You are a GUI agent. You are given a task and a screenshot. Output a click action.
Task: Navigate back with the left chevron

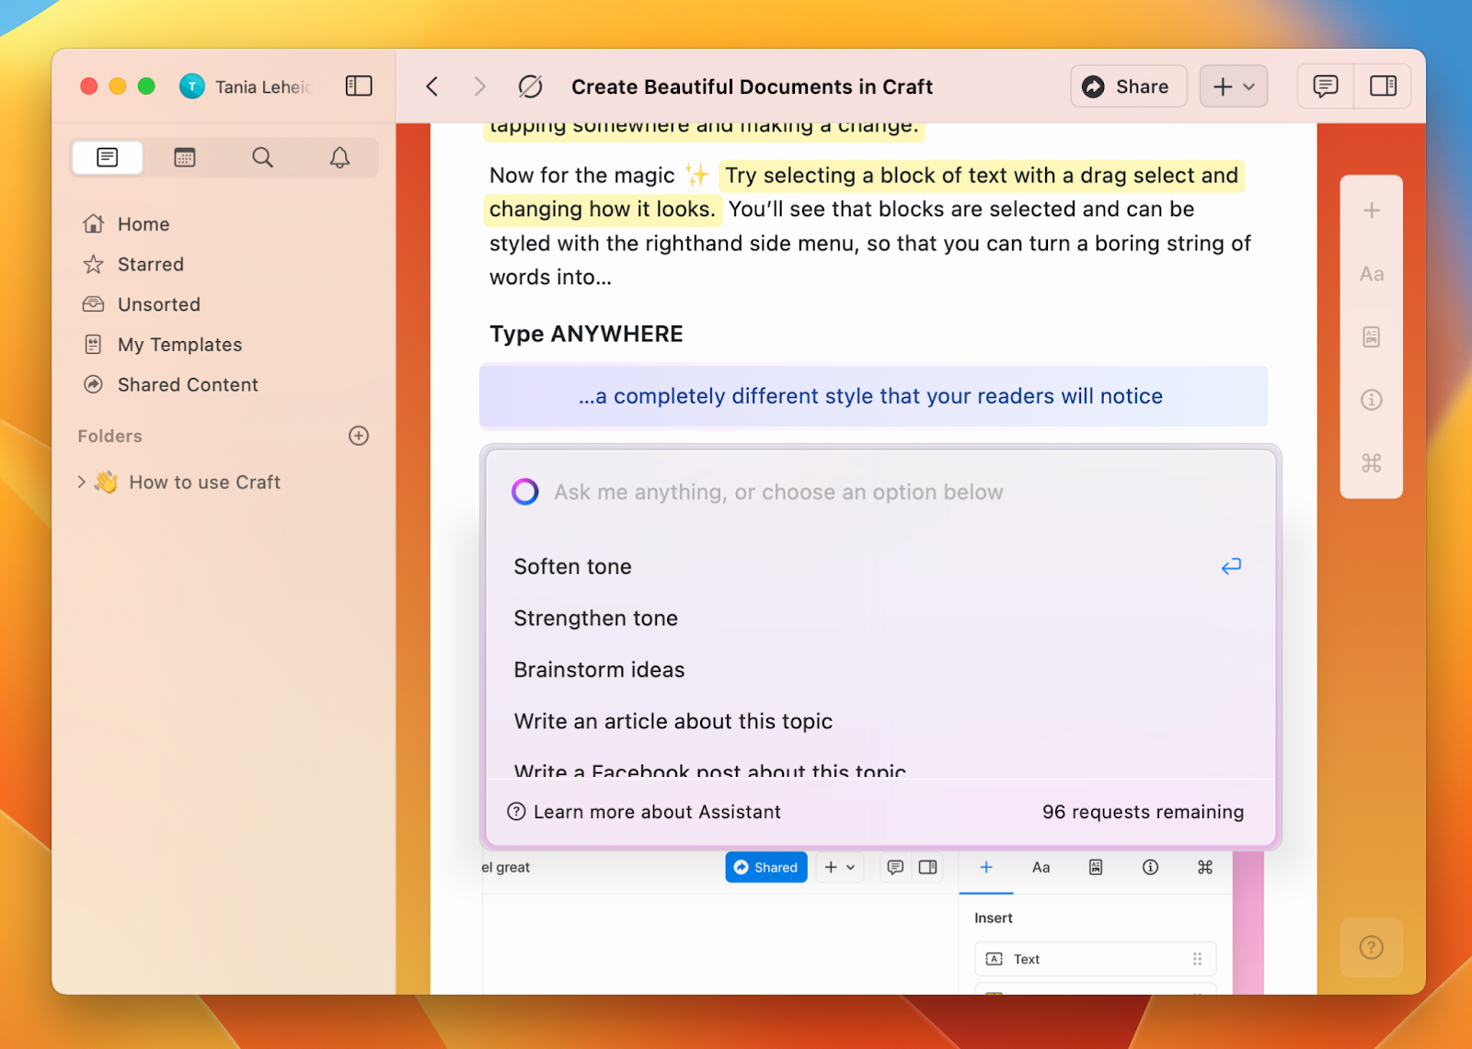pyautogui.click(x=431, y=86)
